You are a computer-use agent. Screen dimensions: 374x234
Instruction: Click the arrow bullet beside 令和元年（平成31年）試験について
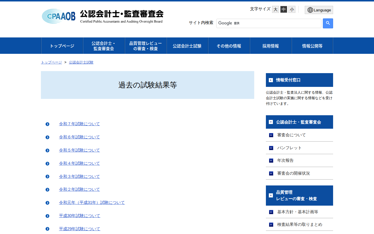pos(47,203)
